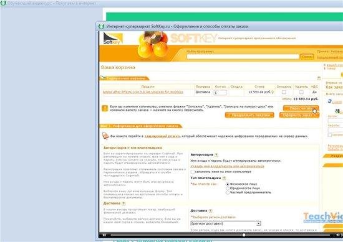Click the help icon next to the 'Авторизация' heading
Image resolution: width=343 pixels, height=242 pixels.
(x=216, y=155)
